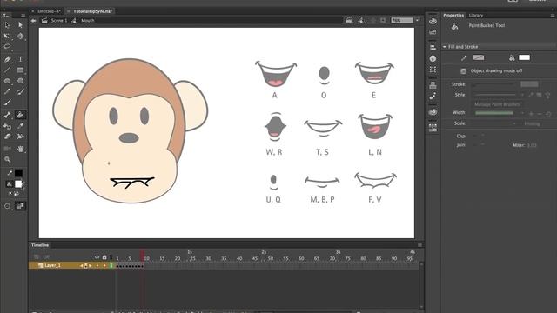Toggle layer visibility eye in timeline header
557x313 pixels.
(97, 257)
